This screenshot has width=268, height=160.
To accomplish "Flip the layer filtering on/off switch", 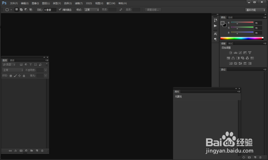I will click(47, 64).
